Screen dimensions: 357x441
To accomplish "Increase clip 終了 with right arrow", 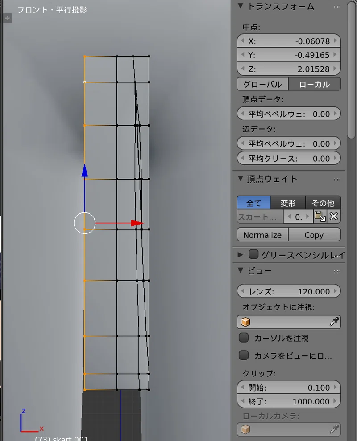I will point(335,401).
